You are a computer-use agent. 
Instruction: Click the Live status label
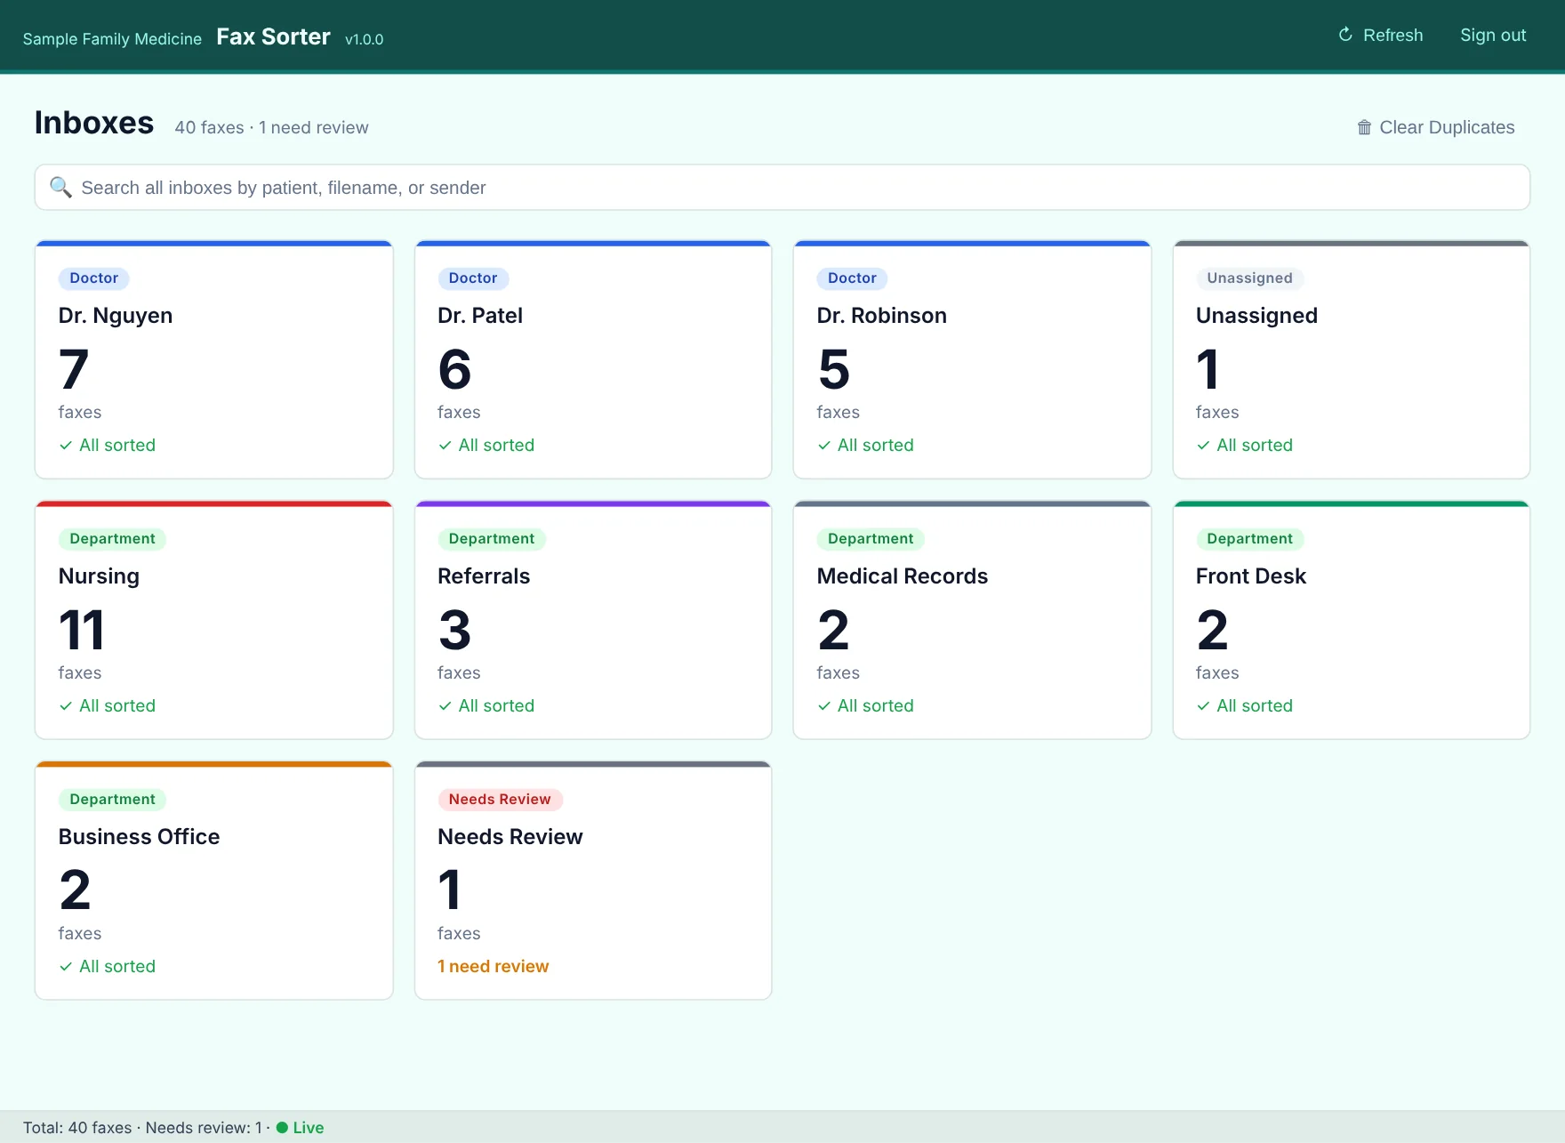(309, 1127)
